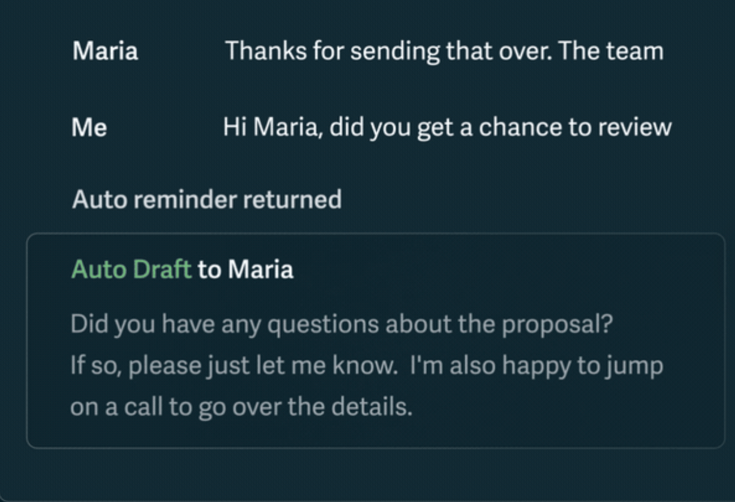Viewport: 735px width, 502px height.
Task: Open the message 'Hi Maria, did you get a chance'
Action: (447, 127)
